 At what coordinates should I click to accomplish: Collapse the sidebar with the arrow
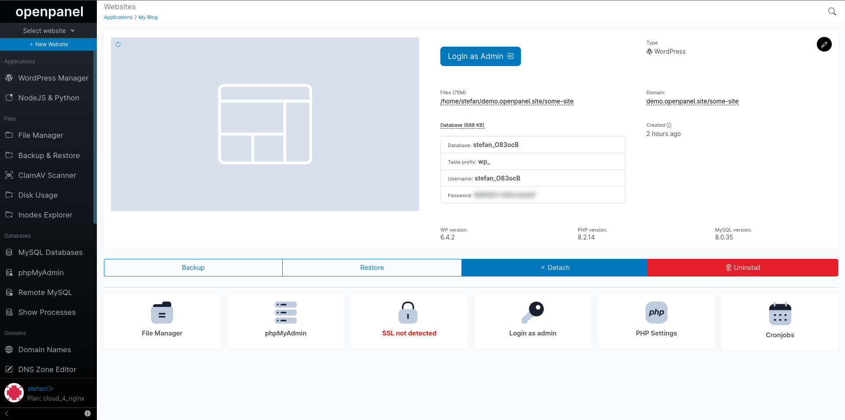[7, 413]
